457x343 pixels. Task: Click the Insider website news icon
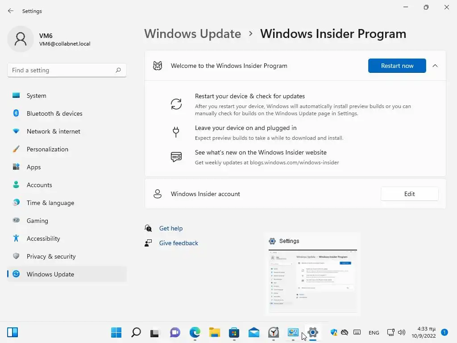coord(176,157)
